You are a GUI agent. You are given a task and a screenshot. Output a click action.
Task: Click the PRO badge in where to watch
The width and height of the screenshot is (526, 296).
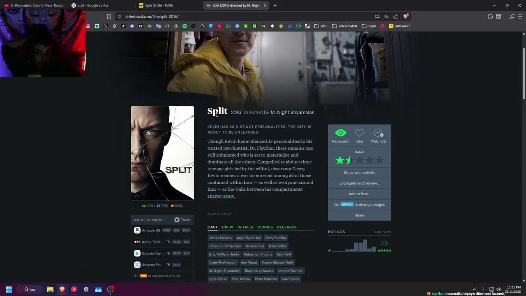coord(143,276)
